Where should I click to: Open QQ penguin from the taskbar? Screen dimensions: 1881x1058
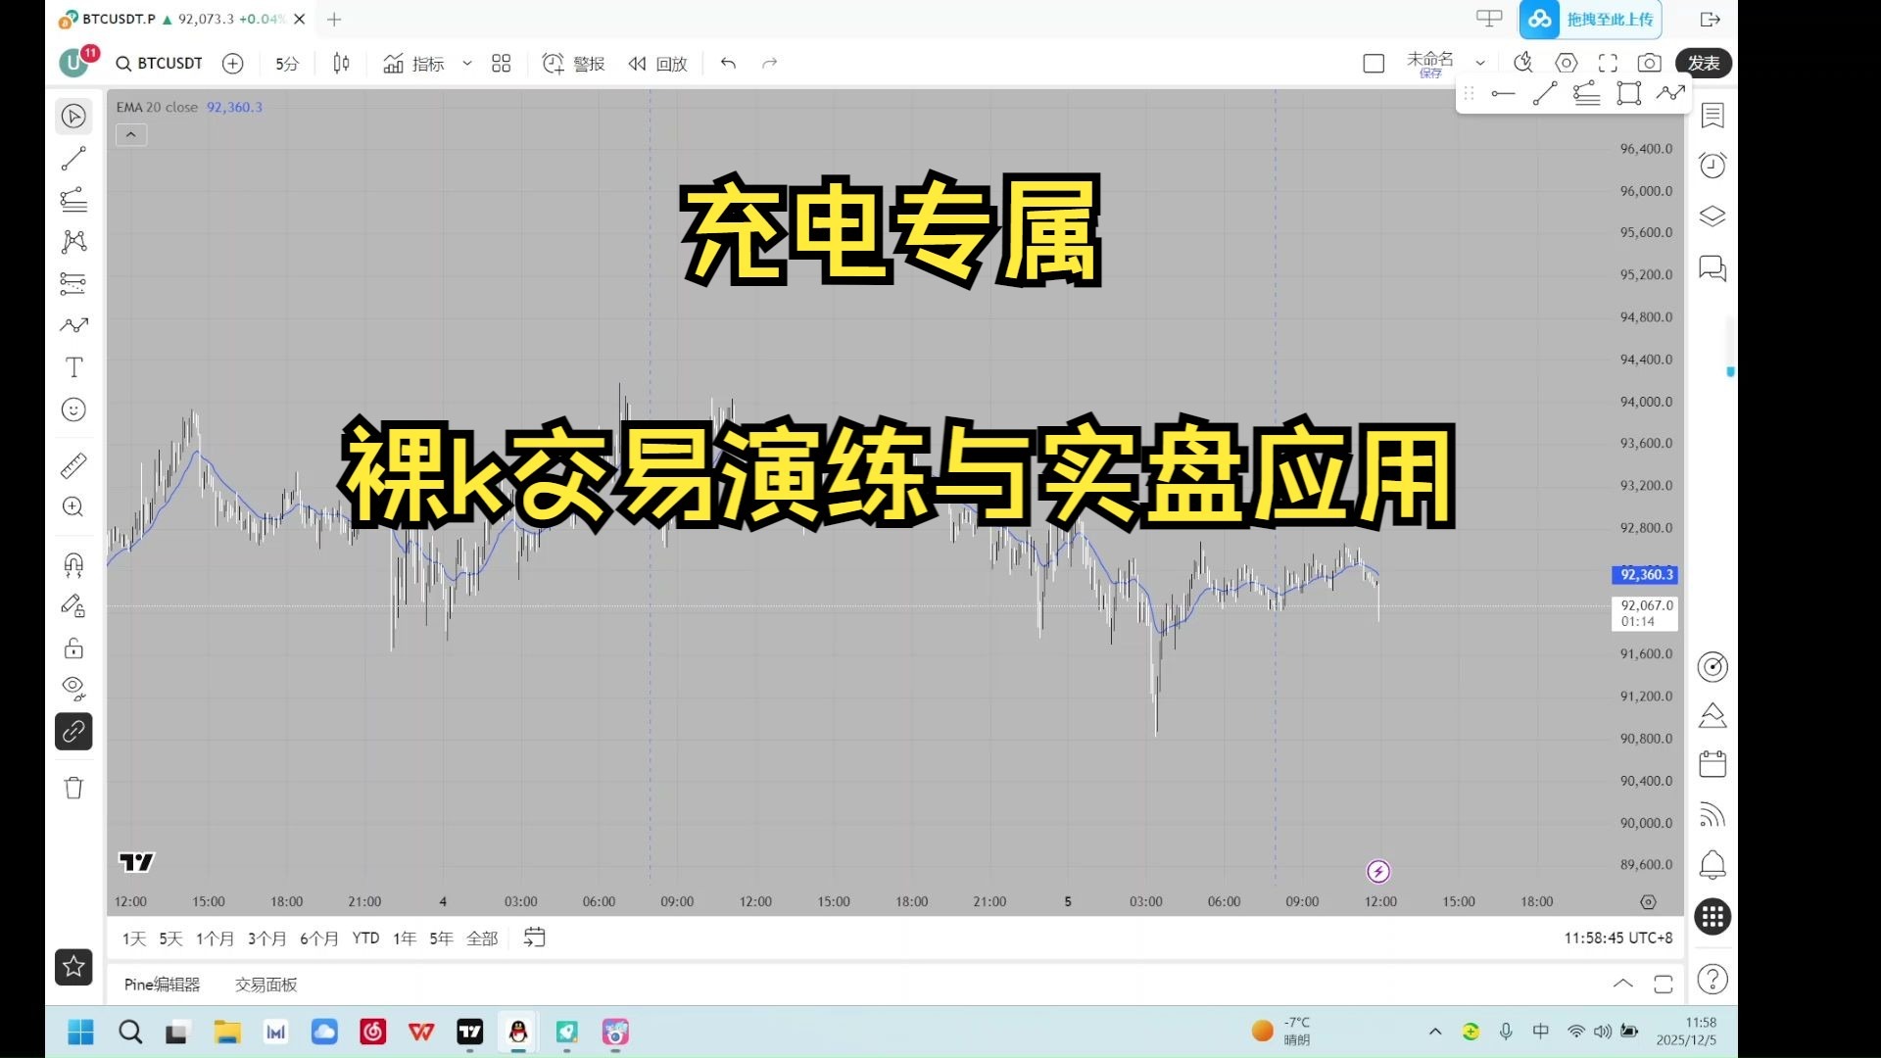tap(518, 1032)
